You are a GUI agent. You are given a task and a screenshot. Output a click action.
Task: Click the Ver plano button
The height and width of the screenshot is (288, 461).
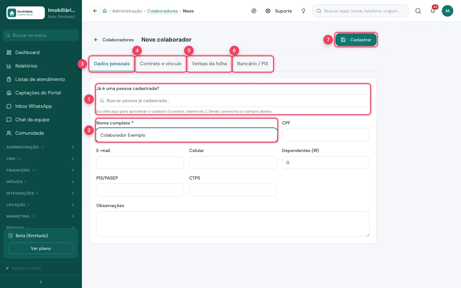(41, 248)
